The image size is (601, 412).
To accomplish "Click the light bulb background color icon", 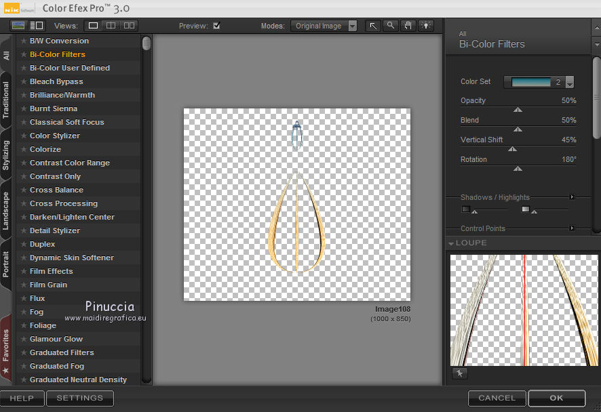I will coord(426,26).
